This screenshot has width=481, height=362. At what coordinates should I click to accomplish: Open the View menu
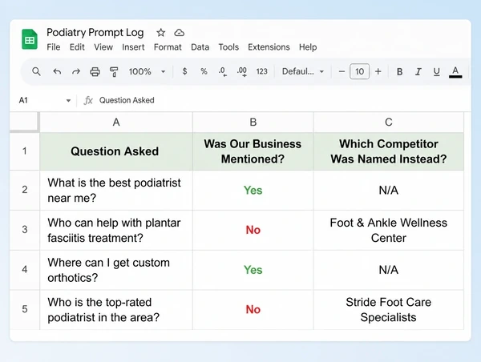pos(103,47)
